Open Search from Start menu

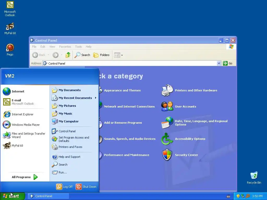tap(60, 165)
